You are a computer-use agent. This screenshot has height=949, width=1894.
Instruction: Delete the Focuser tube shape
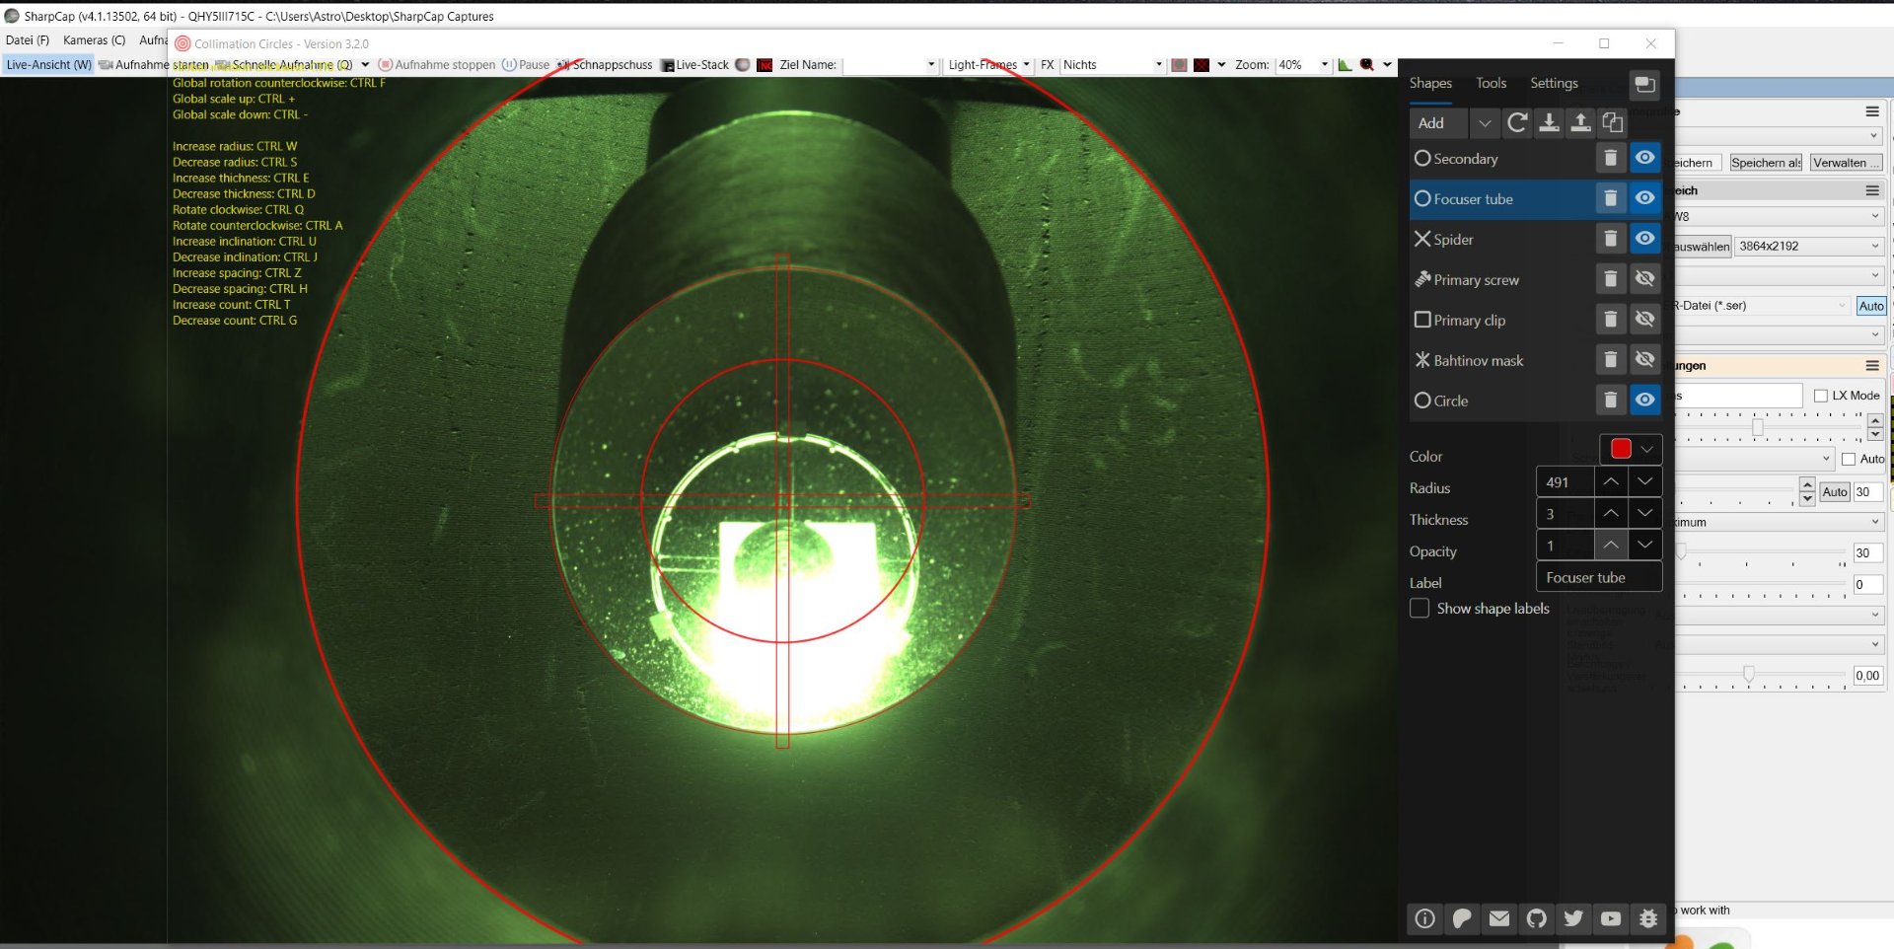1610,198
